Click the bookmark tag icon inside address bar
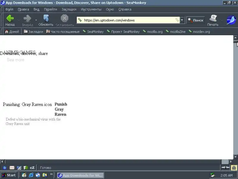Viewport: 238px width, 179px height. pos(177,20)
